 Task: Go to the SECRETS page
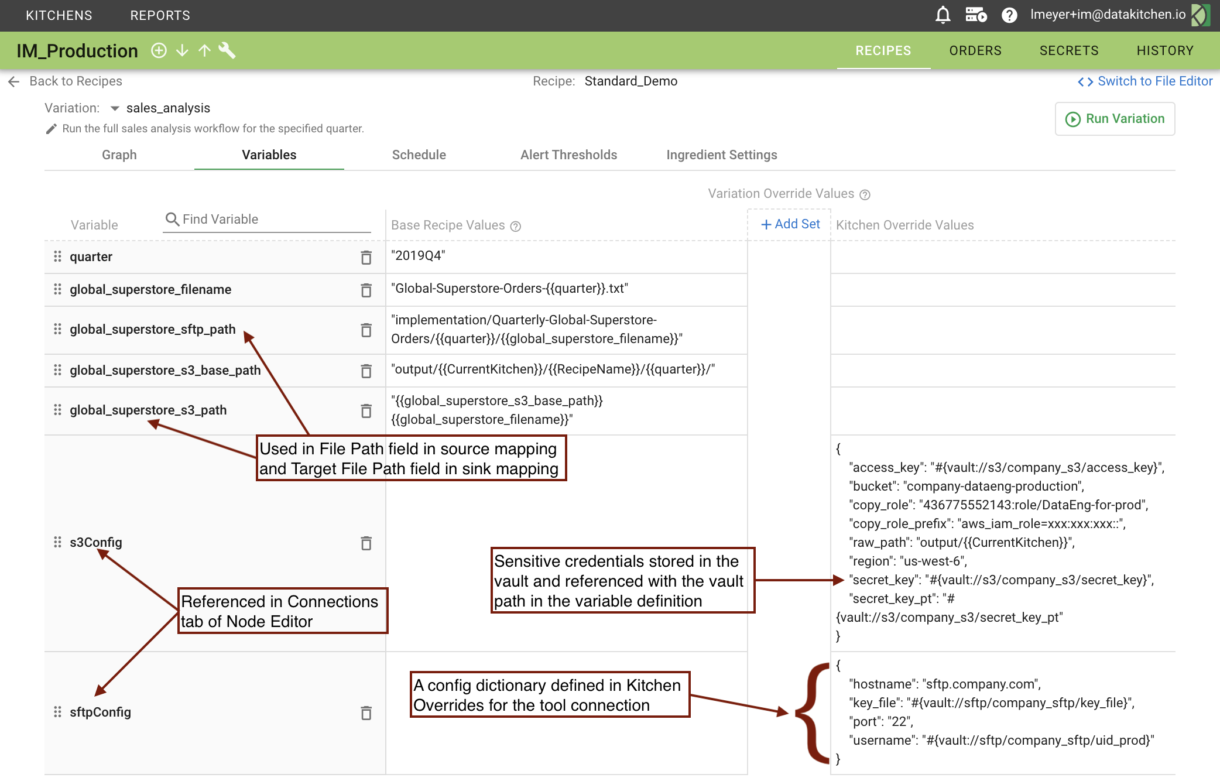coord(1069,51)
